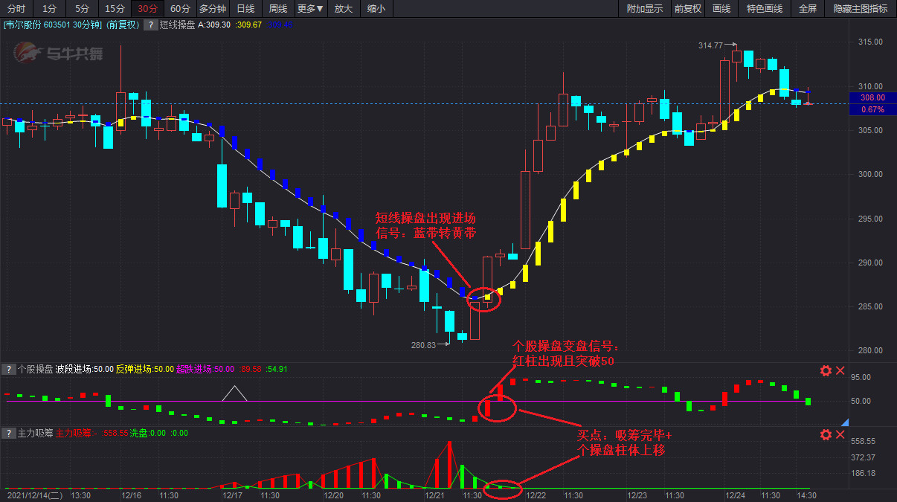Click the 12/21 date on time axis
The width and height of the screenshot is (897, 502).
click(434, 495)
